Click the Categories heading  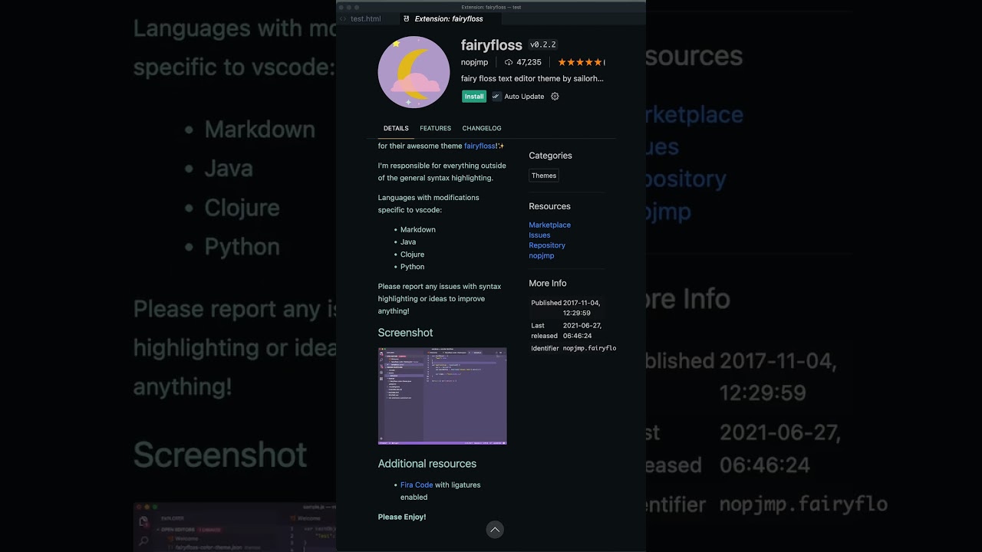(x=550, y=156)
